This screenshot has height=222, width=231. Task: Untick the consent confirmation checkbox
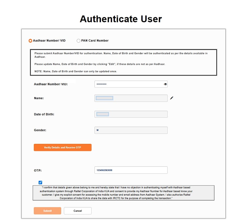pyautogui.click(x=40, y=182)
